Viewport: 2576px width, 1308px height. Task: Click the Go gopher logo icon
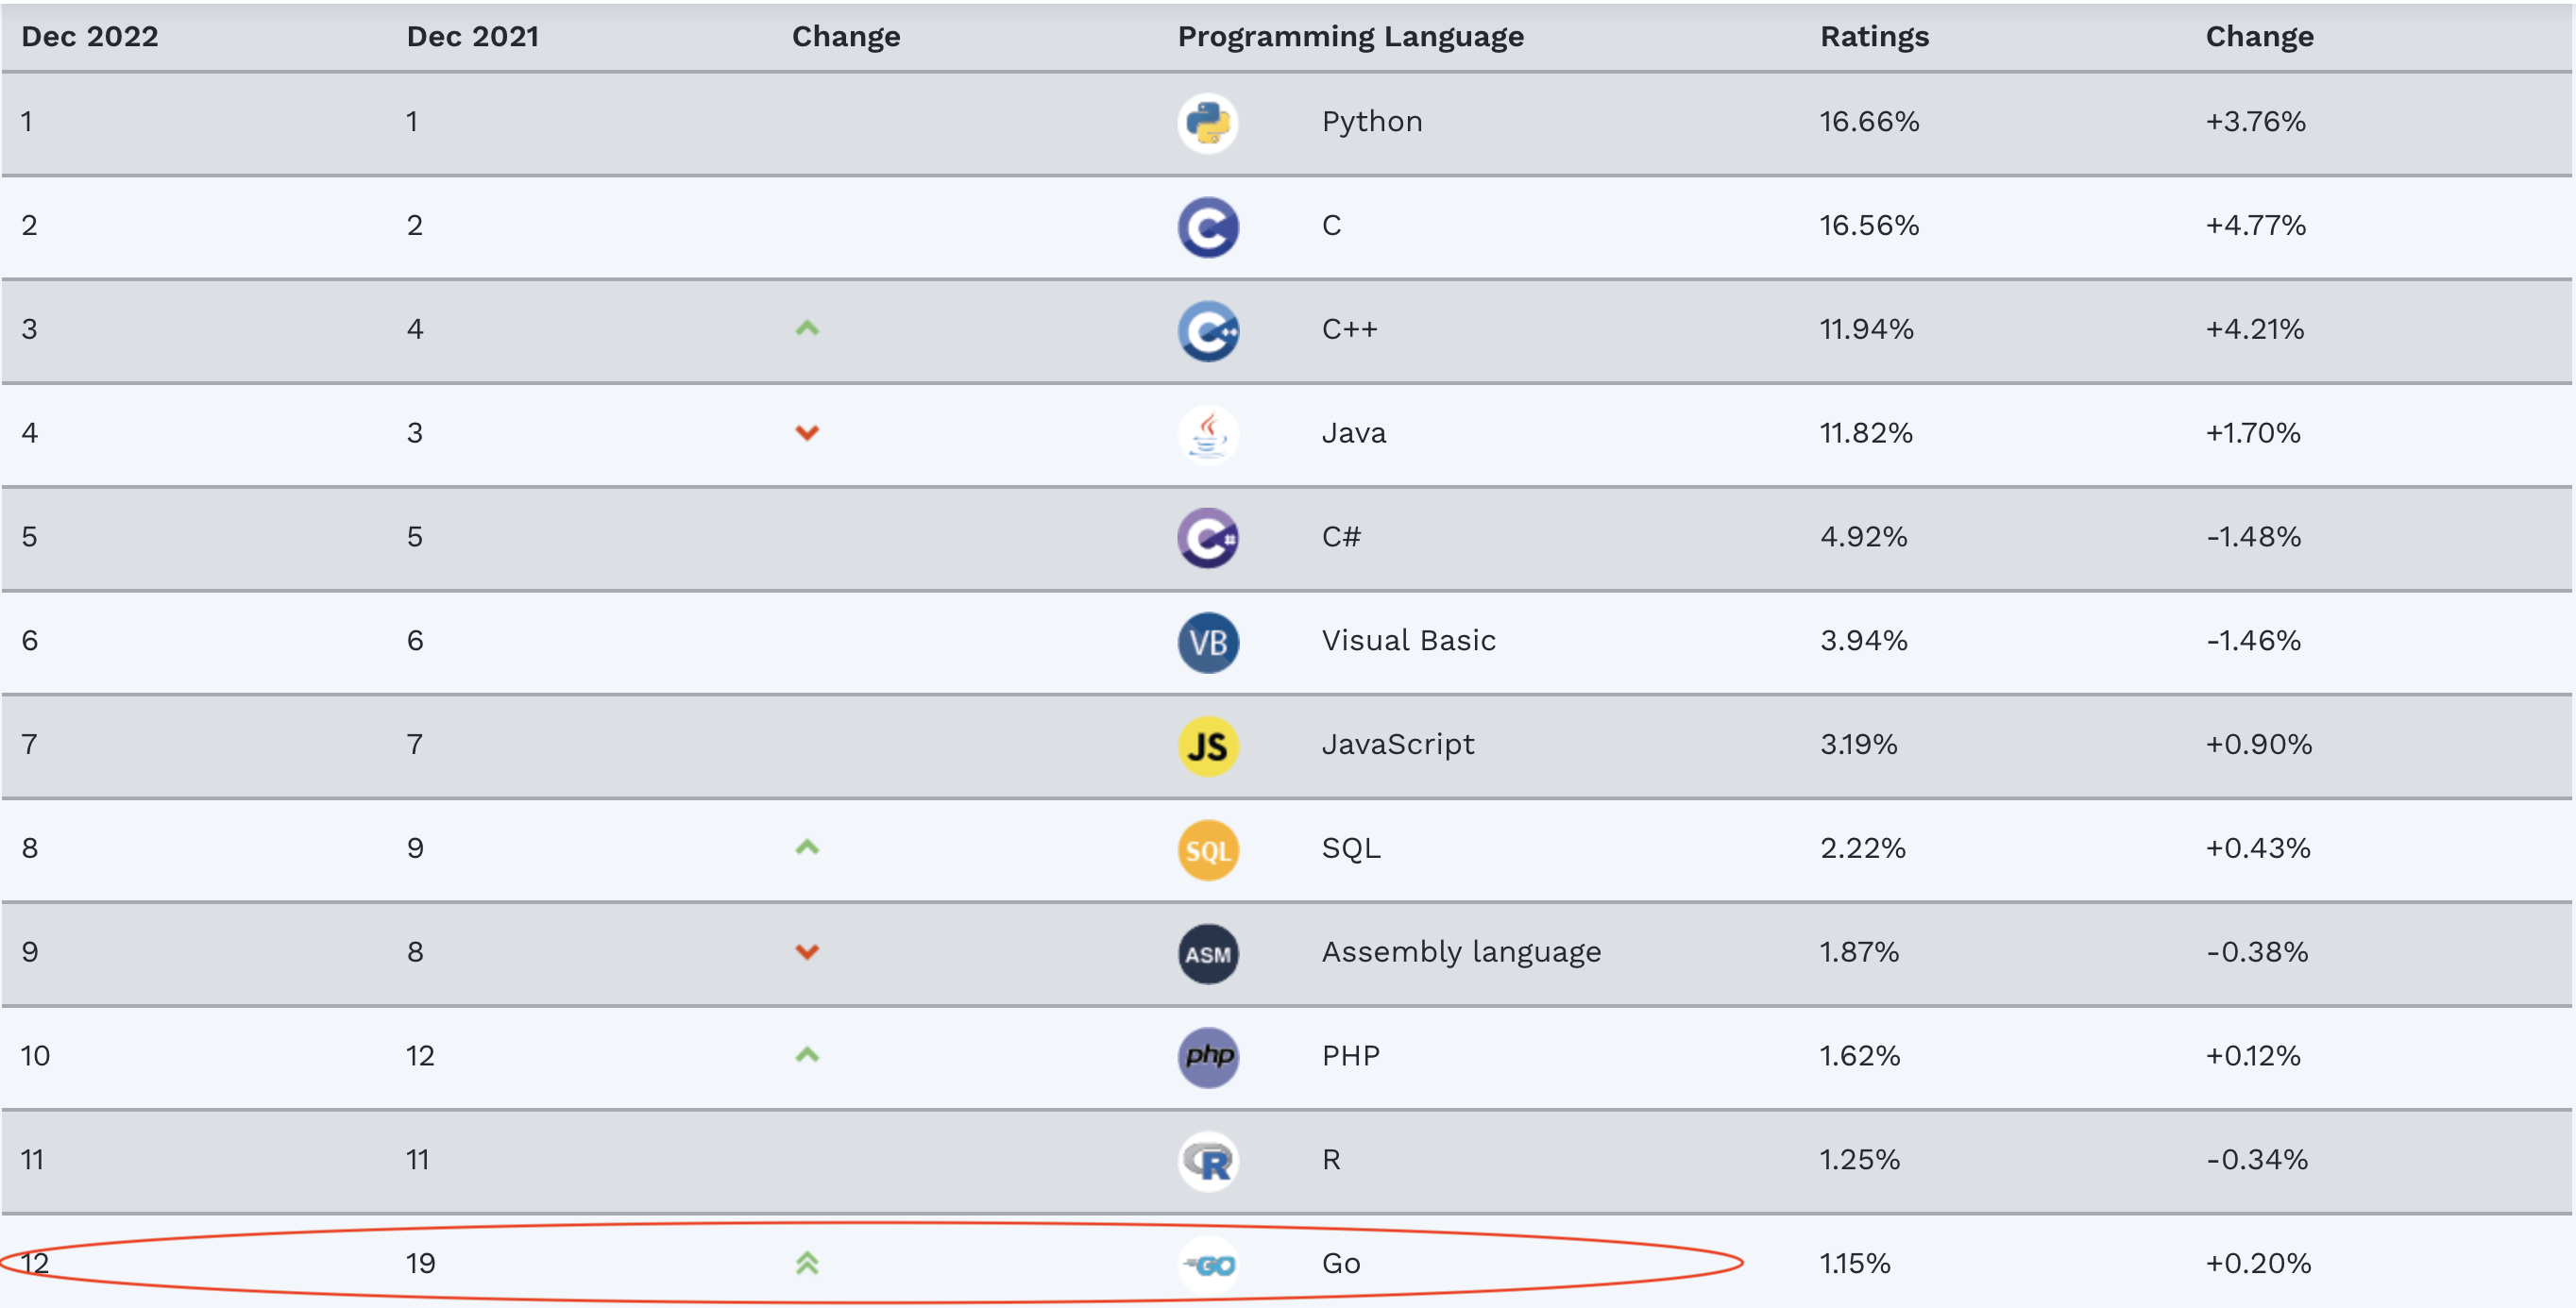1210,1265
